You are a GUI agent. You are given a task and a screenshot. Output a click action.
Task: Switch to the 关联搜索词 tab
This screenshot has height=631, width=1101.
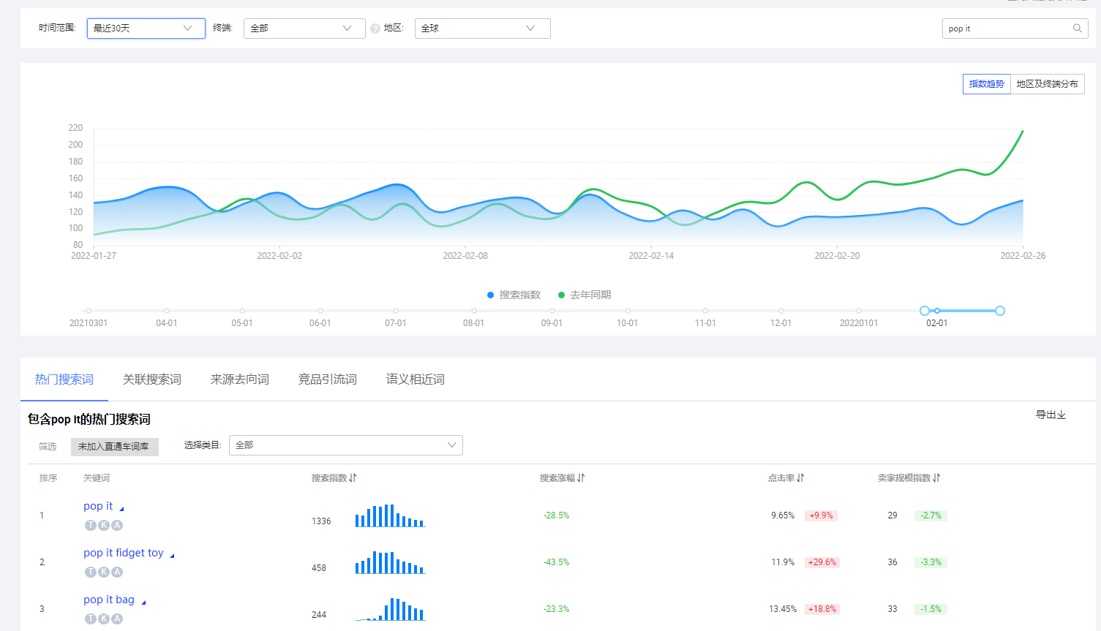click(x=151, y=379)
